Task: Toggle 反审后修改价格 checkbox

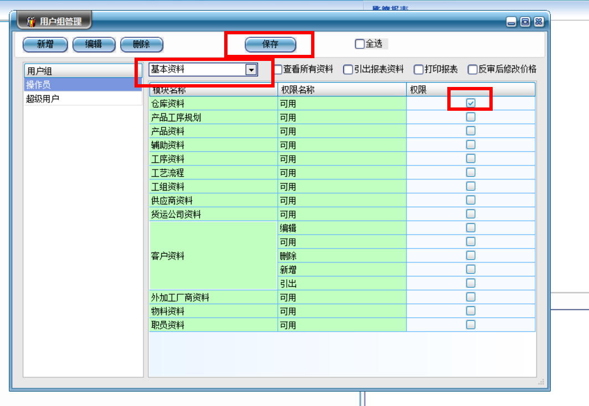Action: click(x=473, y=70)
